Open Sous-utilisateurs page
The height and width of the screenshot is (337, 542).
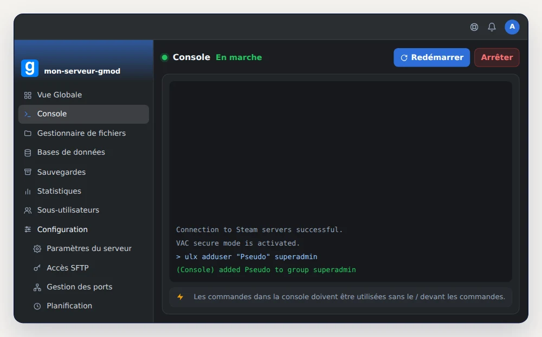point(83,210)
